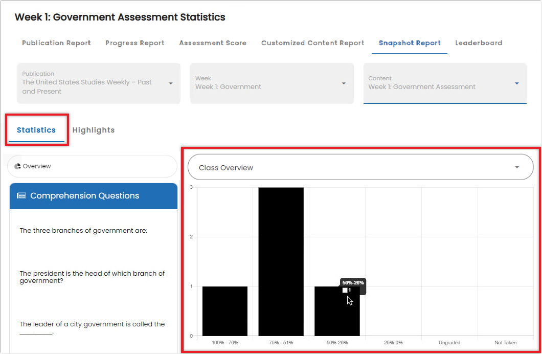Switch to the Publication Report tab

56,43
